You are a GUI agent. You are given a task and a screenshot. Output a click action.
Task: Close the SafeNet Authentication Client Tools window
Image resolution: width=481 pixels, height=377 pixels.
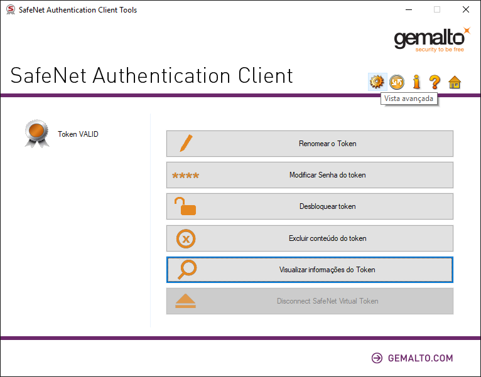coord(465,10)
